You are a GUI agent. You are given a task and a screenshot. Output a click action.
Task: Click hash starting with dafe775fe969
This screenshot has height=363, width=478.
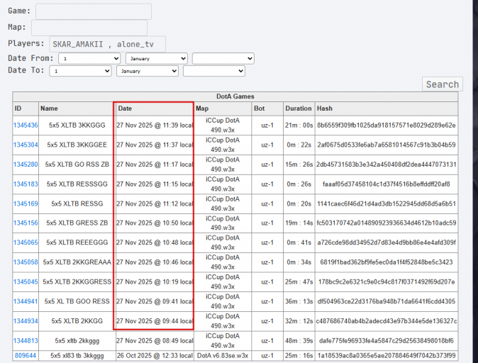point(387,341)
